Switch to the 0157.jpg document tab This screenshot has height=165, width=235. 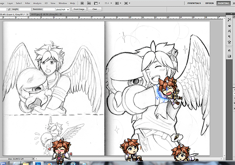click(45, 15)
